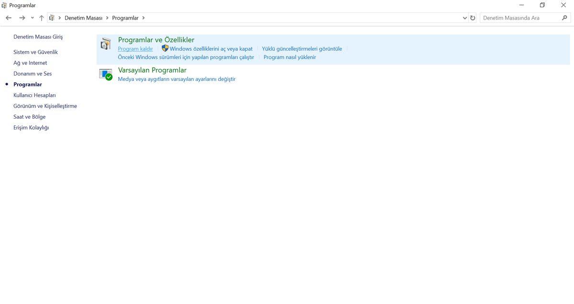
Task: Open the Programlar ve Özellikler icon
Action: tap(106, 44)
